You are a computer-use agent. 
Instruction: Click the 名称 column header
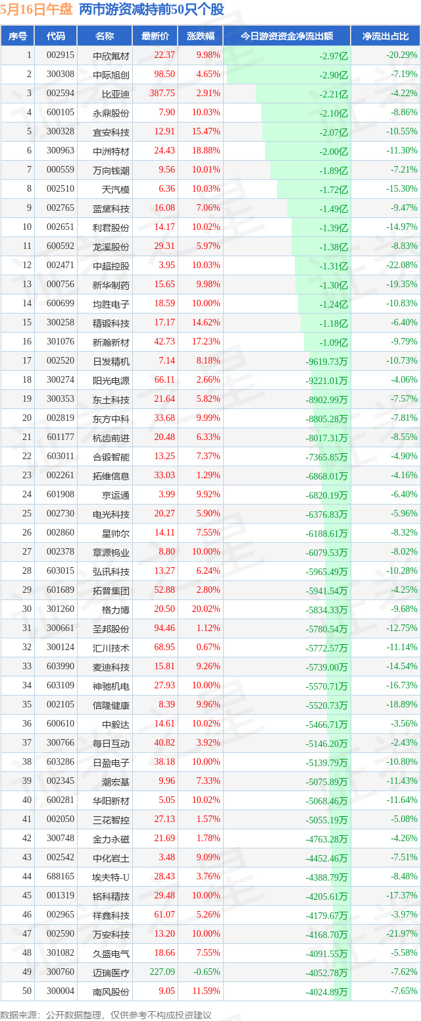pos(104,36)
